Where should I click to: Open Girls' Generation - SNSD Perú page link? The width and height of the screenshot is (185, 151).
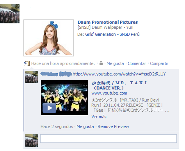click(x=112, y=34)
